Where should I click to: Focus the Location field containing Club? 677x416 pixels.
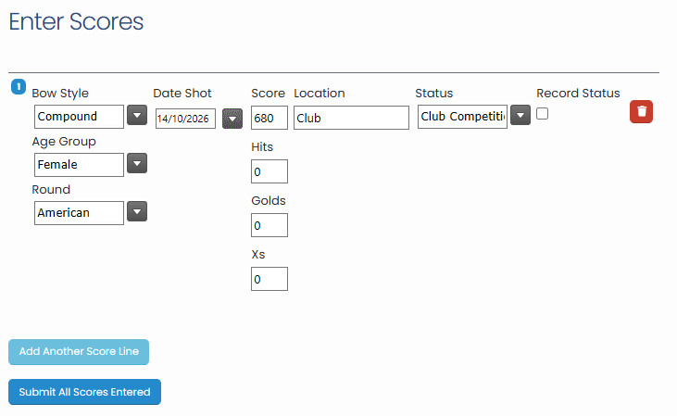pos(351,118)
